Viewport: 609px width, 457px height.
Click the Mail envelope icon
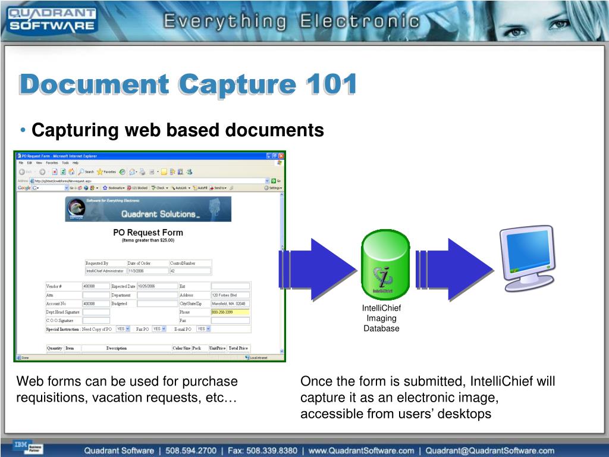tap(133, 172)
